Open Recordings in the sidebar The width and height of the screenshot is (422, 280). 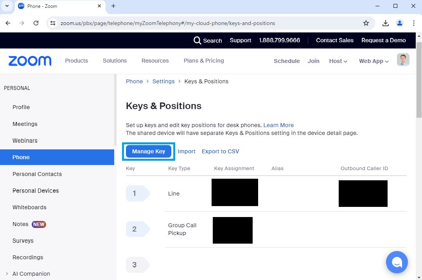28,257
